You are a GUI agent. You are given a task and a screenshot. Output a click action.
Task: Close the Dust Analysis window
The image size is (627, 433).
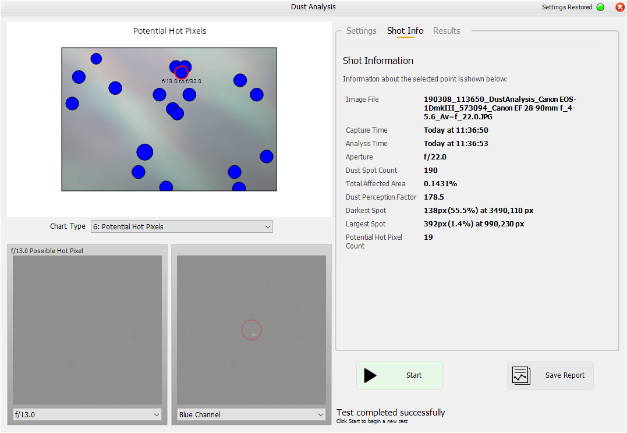tap(620, 7)
